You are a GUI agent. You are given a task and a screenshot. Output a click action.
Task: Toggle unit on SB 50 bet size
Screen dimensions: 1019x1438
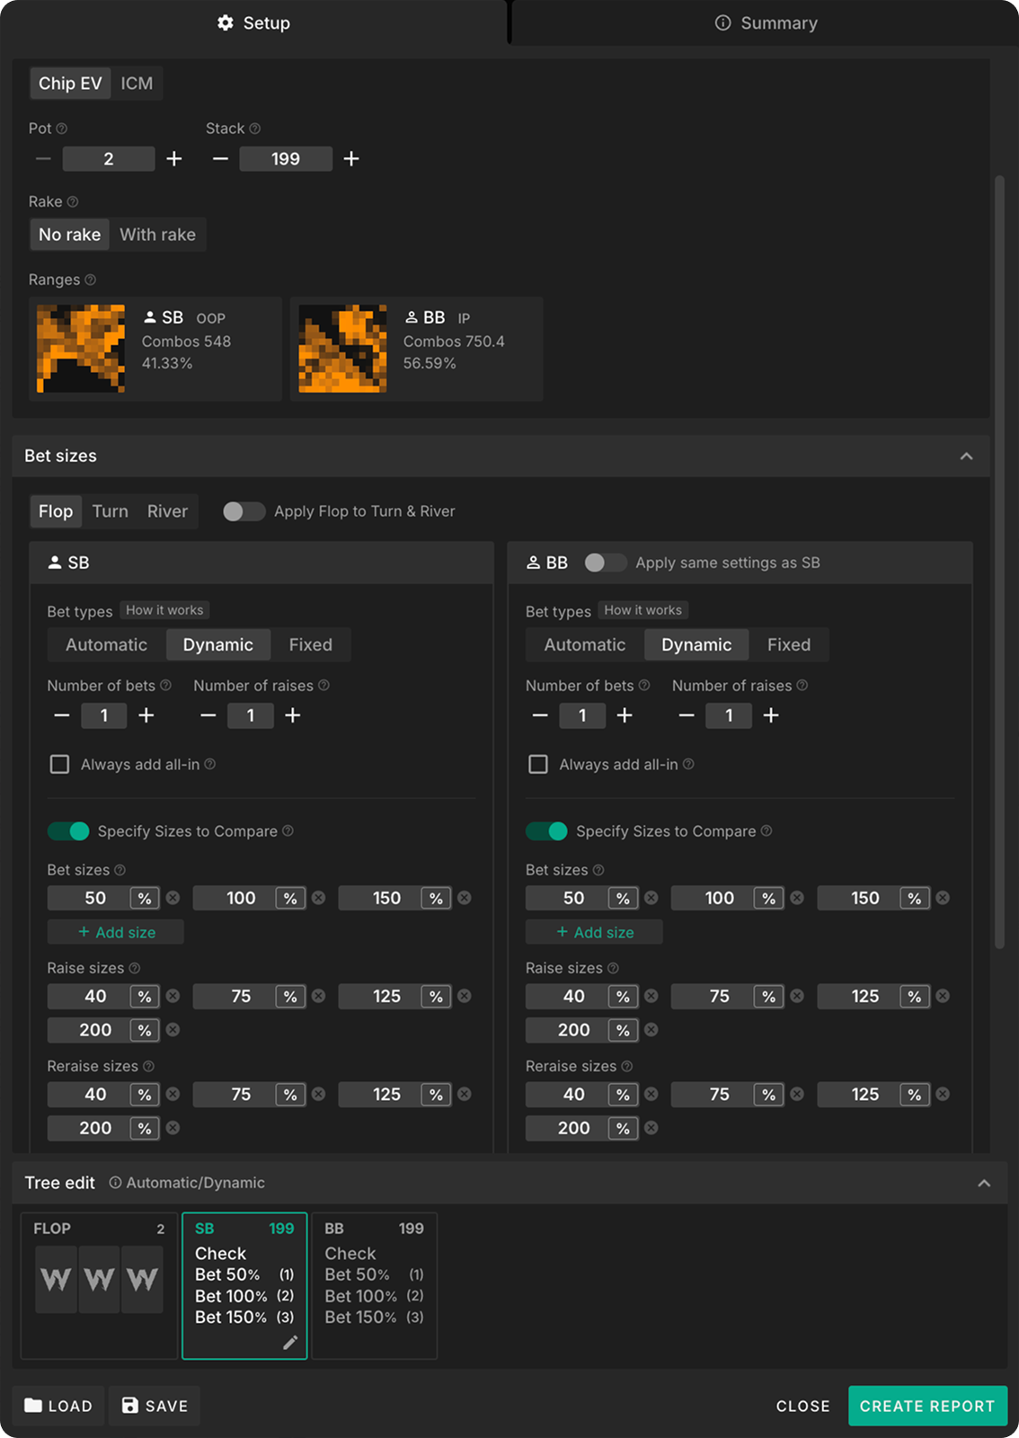[145, 899]
